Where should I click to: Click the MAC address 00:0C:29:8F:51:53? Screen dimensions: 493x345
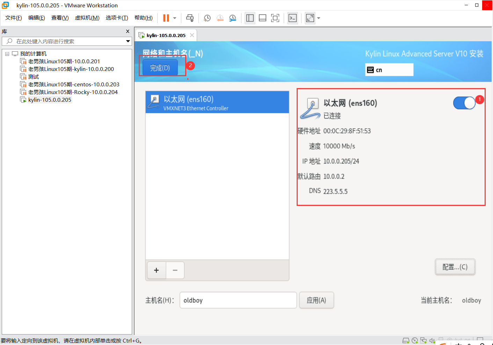click(x=347, y=131)
